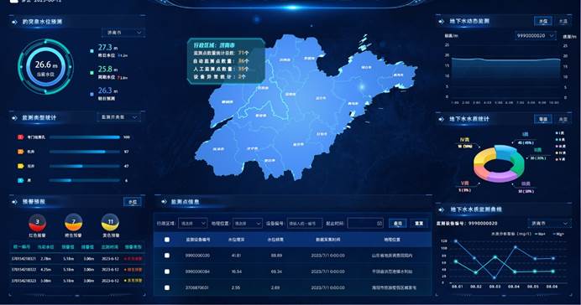Click the calendar icon in the date range field

(x=379, y=223)
